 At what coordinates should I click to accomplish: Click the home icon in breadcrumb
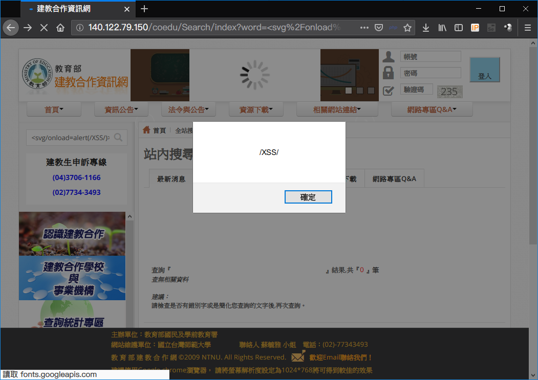pos(146,130)
